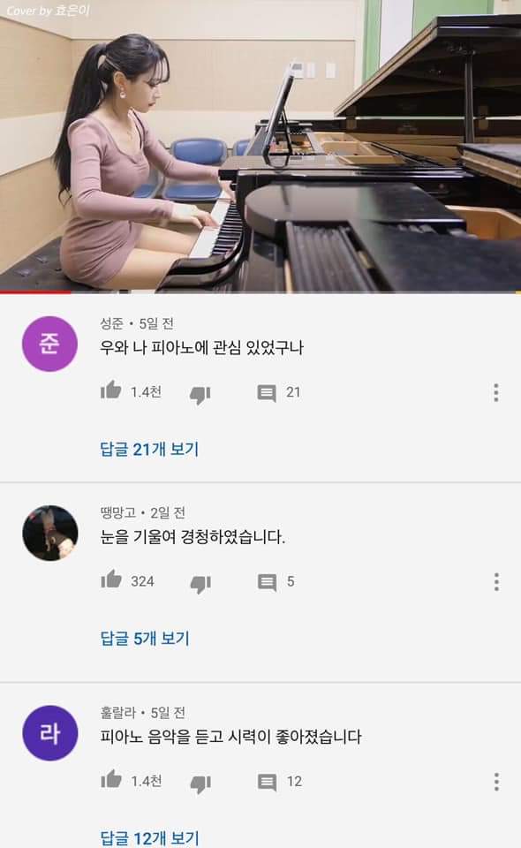
Task: Open the reply icon showing 12 replies
Action: point(267,783)
